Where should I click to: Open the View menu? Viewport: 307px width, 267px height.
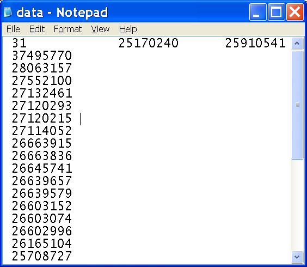(100, 29)
